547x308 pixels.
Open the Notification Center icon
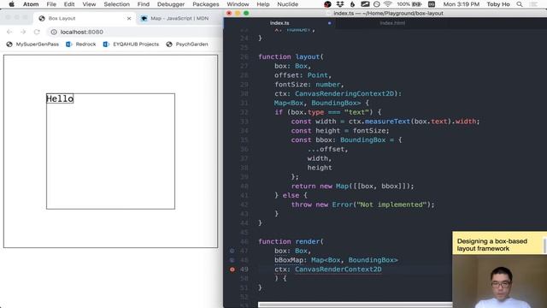(533, 4)
